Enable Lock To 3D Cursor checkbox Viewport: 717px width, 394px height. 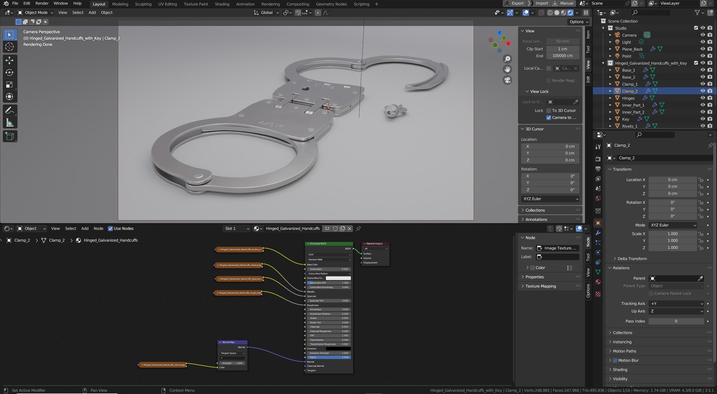549,111
